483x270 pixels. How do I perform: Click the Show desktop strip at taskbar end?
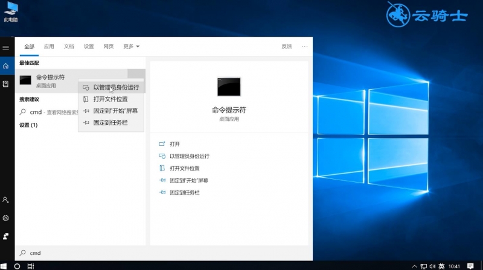point(482,266)
